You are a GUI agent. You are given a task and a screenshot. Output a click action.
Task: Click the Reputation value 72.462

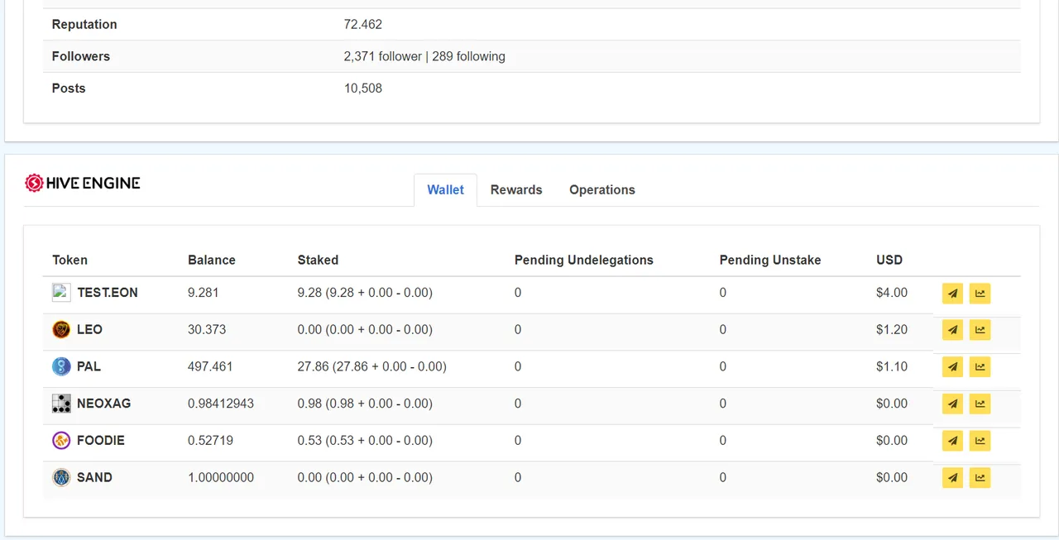[363, 25]
